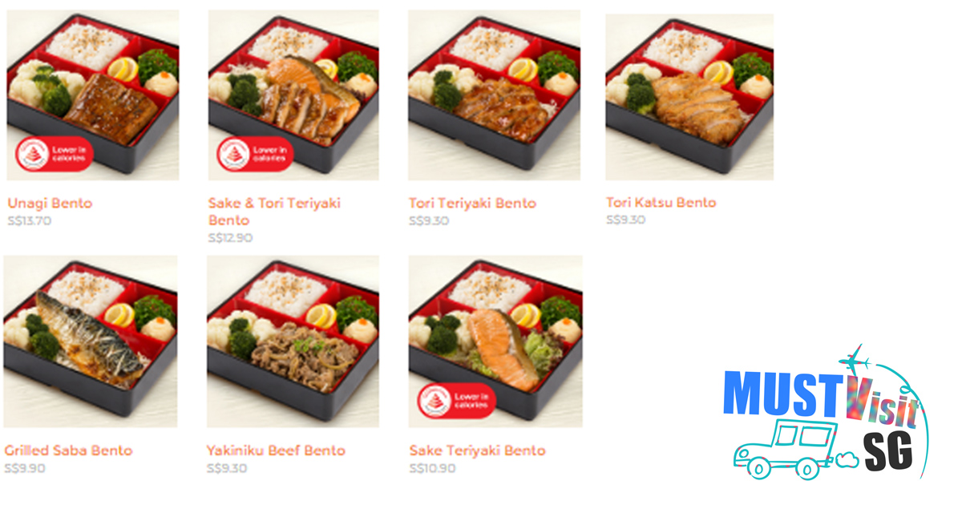The height and width of the screenshot is (505, 962).
Task: Open the Grilled Saba Bento photo
Action: [x=90, y=341]
